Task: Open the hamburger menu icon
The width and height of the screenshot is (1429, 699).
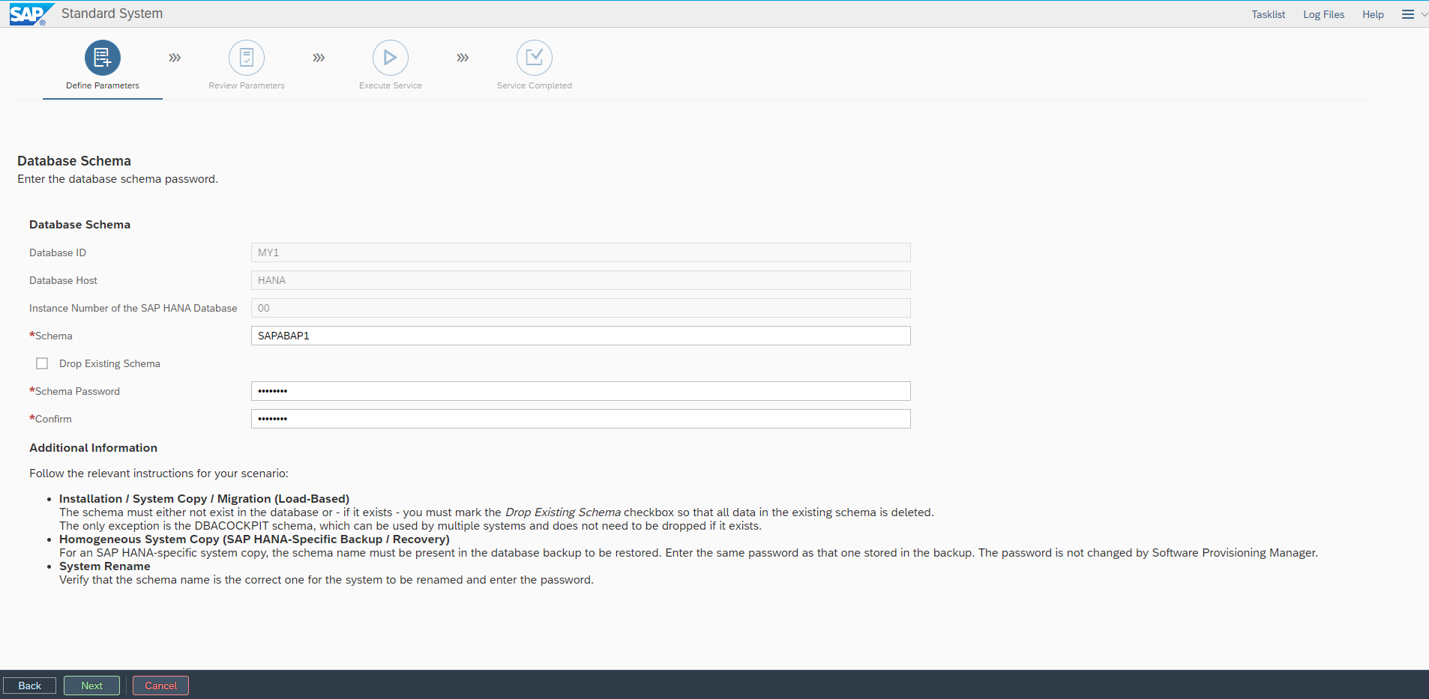Action: coord(1408,14)
